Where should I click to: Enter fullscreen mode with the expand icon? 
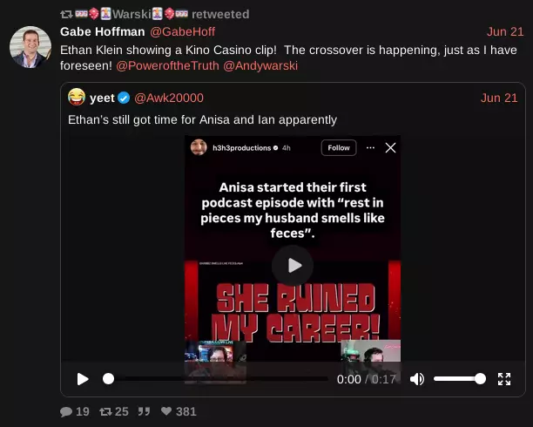click(x=504, y=379)
